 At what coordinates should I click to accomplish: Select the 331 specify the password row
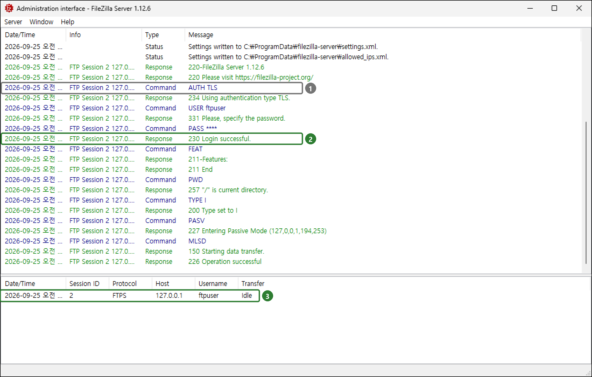click(x=291, y=118)
